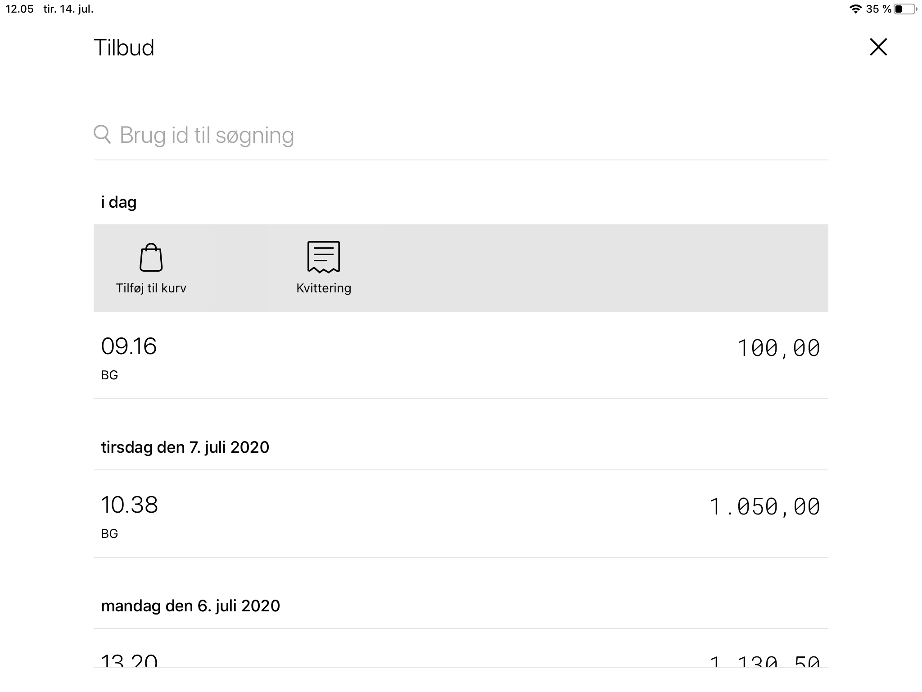Viewport: 922px width, 692px height.
Task: Tap the 1.050,00 offer amount
Action: [x=764, y=507]
